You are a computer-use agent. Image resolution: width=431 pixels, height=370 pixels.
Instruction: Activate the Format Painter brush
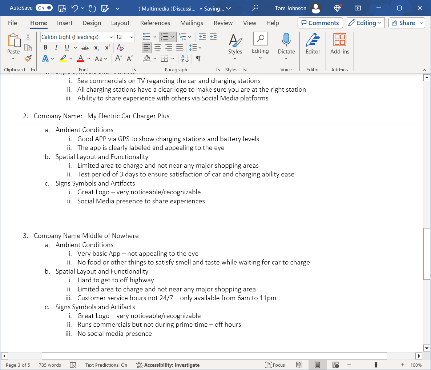point(28,58)
